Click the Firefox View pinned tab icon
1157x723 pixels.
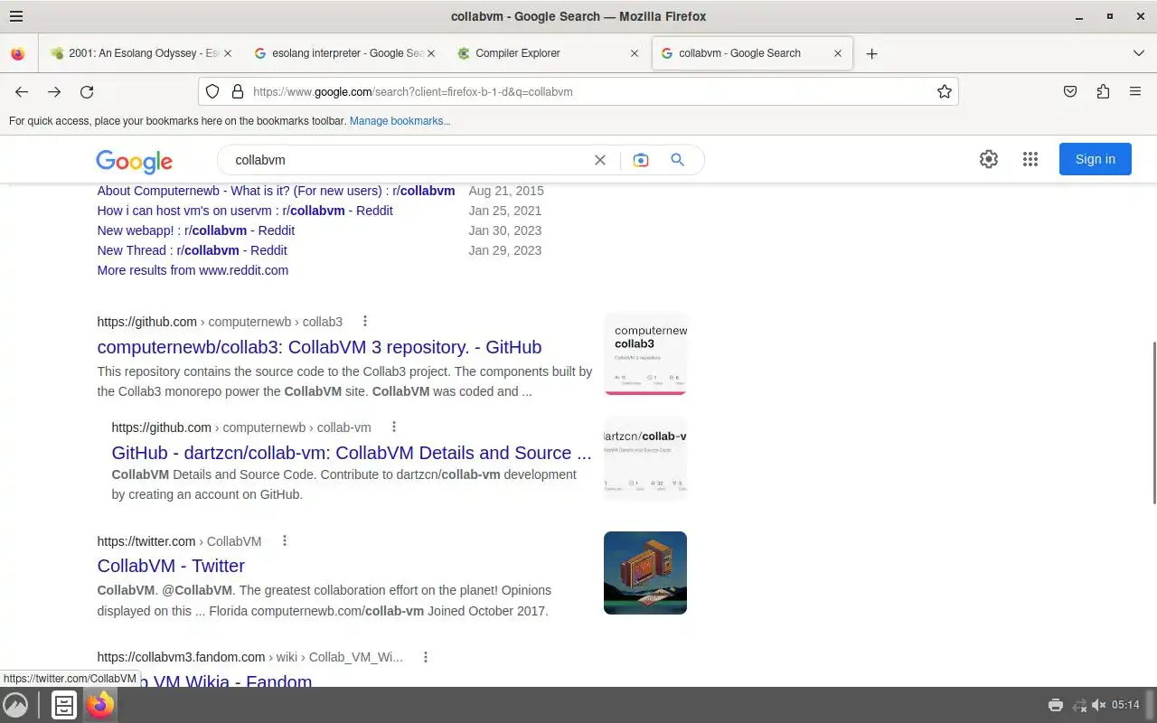tap(18, 53)
